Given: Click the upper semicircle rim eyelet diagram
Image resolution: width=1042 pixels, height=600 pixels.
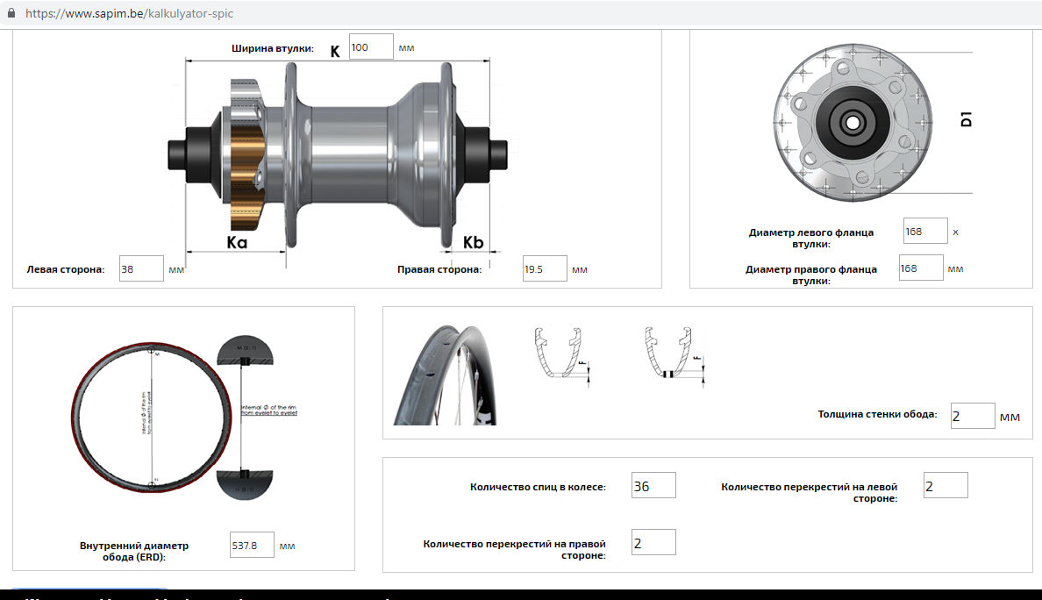Looking at the screenshot, I should point(245,351).
